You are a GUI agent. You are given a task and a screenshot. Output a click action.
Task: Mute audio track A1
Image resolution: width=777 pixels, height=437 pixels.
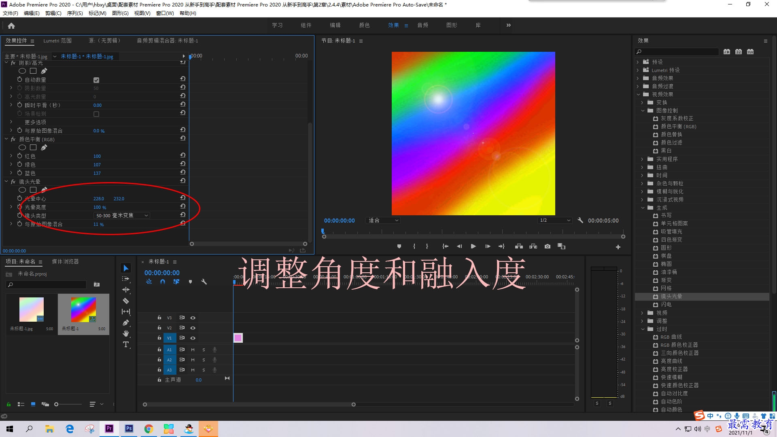(x=193, y=350)
